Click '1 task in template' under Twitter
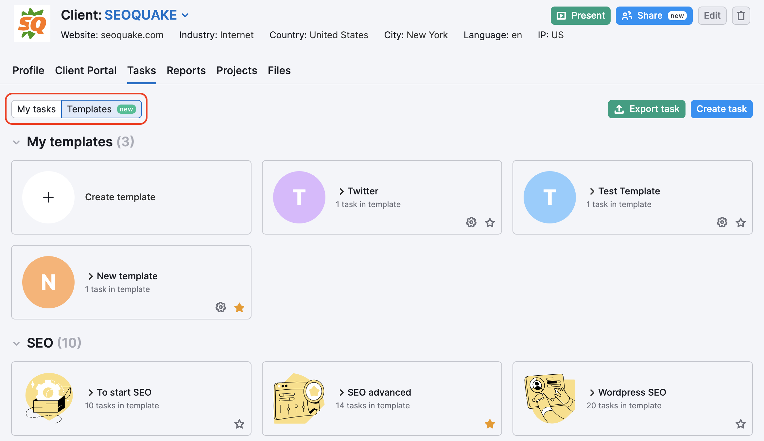 pos(368,204)
